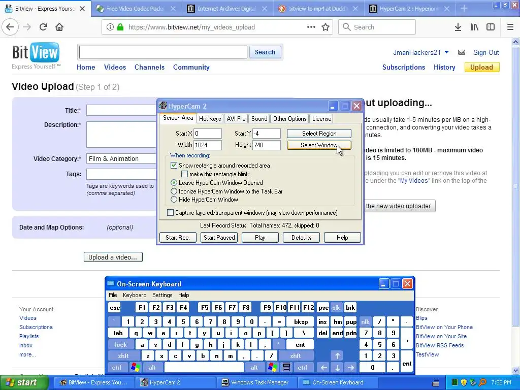Open the Community link in BitView nav
This screenshot has height=390, width=520.
191,68
